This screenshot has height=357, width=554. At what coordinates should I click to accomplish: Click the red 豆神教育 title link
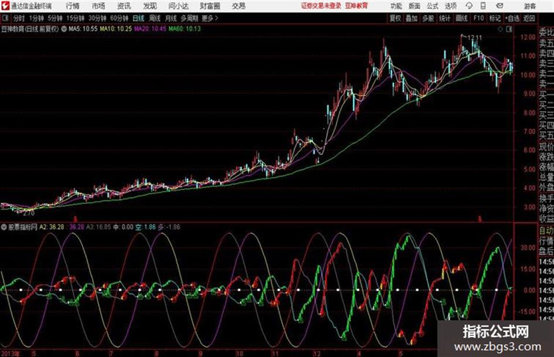[356, 6]
